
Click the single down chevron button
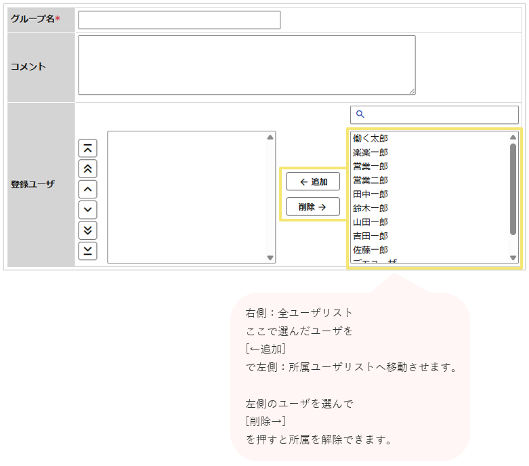point(88,209)
